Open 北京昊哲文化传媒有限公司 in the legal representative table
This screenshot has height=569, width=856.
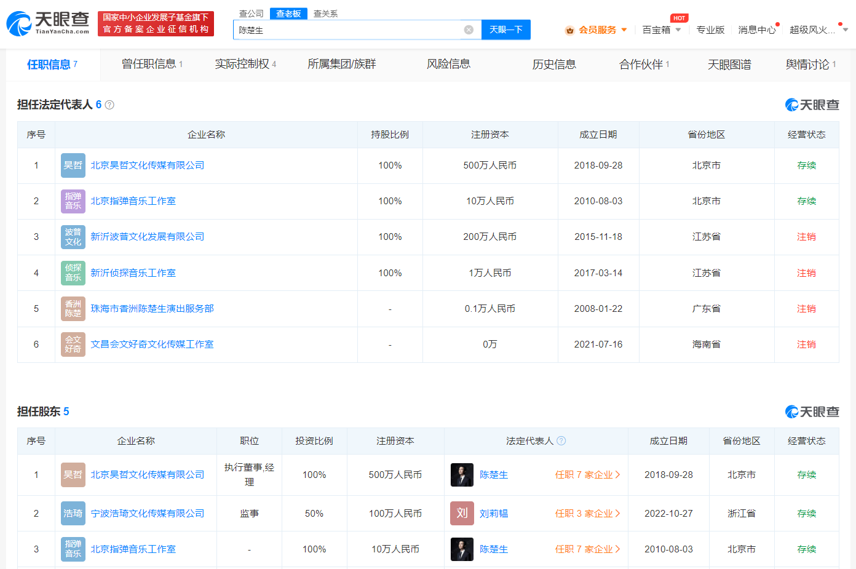coord(148,165)
